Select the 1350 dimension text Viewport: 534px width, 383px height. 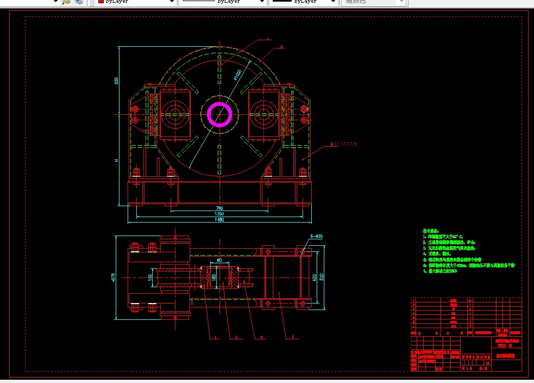[x=219, y=214]
